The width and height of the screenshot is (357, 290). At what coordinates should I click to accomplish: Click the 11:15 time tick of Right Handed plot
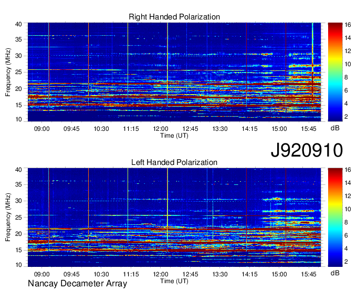131,129
